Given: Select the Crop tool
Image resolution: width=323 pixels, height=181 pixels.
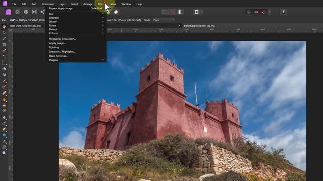Looking at the screenshot, I should pos(4,45).
